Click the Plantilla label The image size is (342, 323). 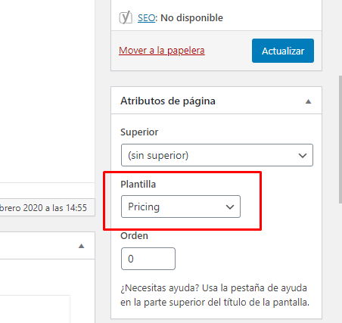click(138, 185)
